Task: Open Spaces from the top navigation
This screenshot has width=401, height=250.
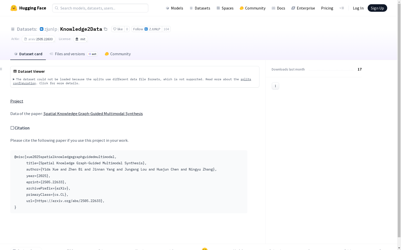Action: pos(225,8)
